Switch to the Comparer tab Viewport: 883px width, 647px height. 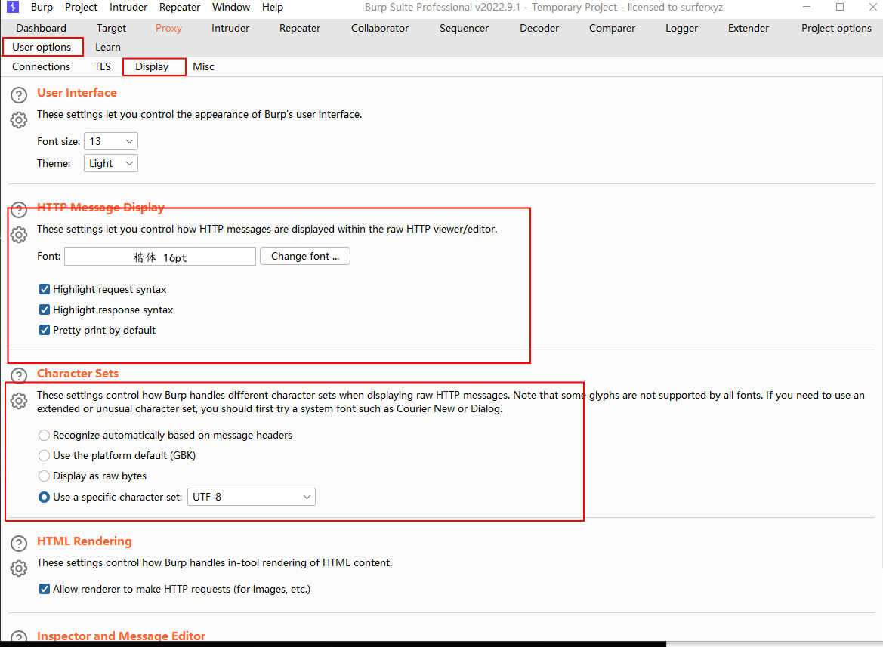[612, 28]
